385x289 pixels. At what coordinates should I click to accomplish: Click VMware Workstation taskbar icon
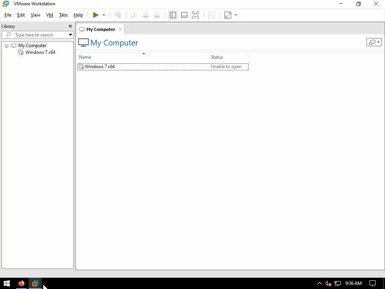click(x=35, y=283)
